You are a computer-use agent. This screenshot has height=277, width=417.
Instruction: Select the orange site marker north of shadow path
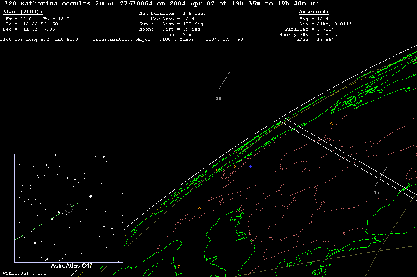pos(331,123)
